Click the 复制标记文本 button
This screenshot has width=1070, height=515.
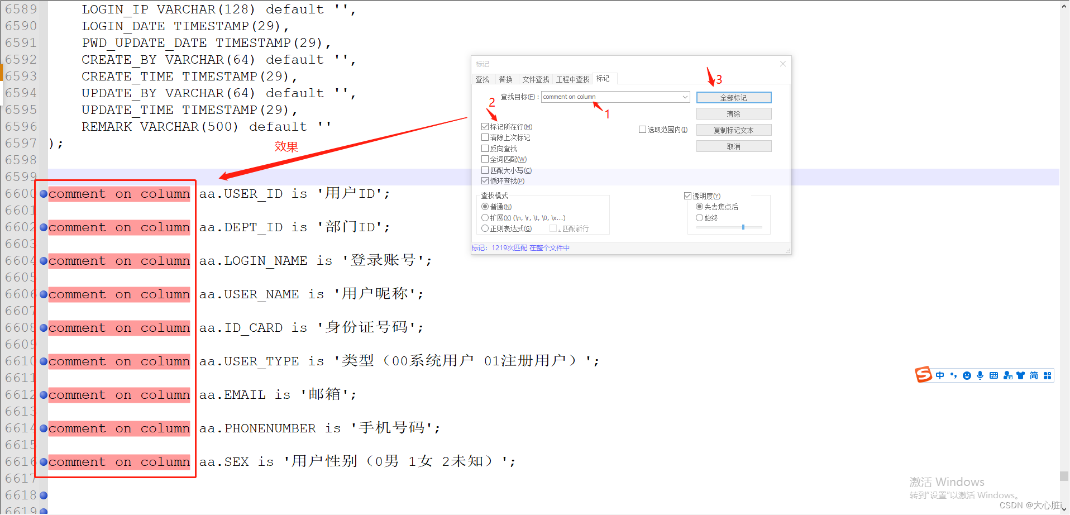pyautogui.click(x=734, y=130)
